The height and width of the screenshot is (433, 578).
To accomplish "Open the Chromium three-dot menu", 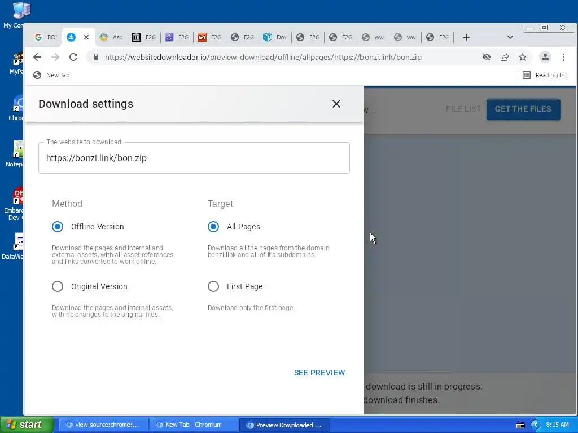I will [564, 57].
